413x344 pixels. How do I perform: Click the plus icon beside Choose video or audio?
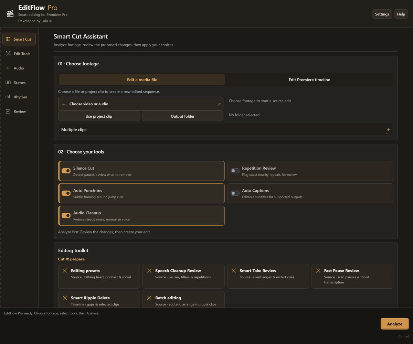[64, 104]
